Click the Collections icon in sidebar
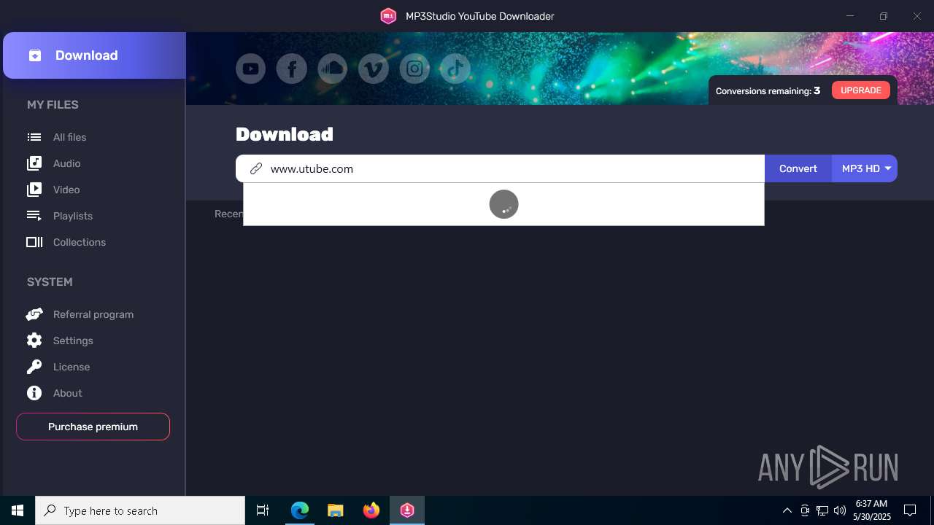Screen dimensions: 934x525 pyautogui.click(x=34, y=242)
